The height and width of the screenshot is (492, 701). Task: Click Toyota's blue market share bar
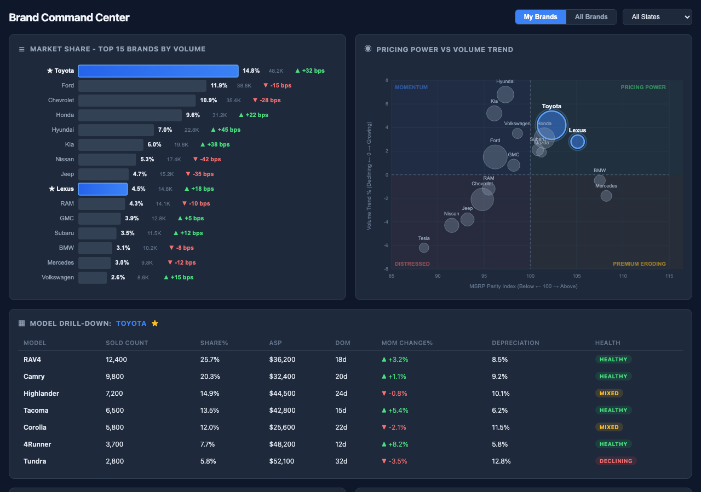[x=158, y=71]
